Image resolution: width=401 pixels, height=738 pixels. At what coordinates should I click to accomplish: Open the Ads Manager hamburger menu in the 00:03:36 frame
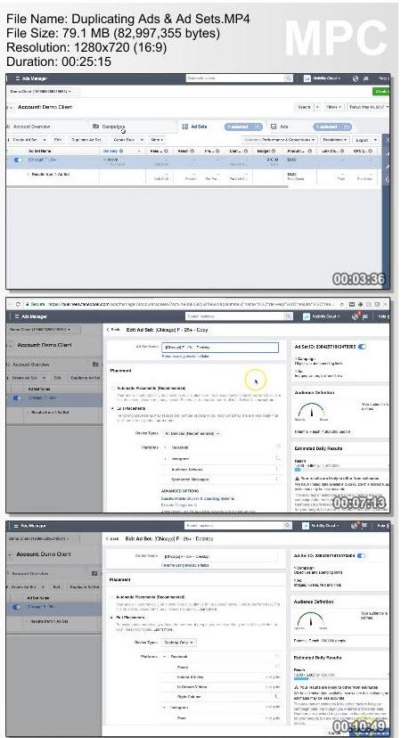point(18,78)
